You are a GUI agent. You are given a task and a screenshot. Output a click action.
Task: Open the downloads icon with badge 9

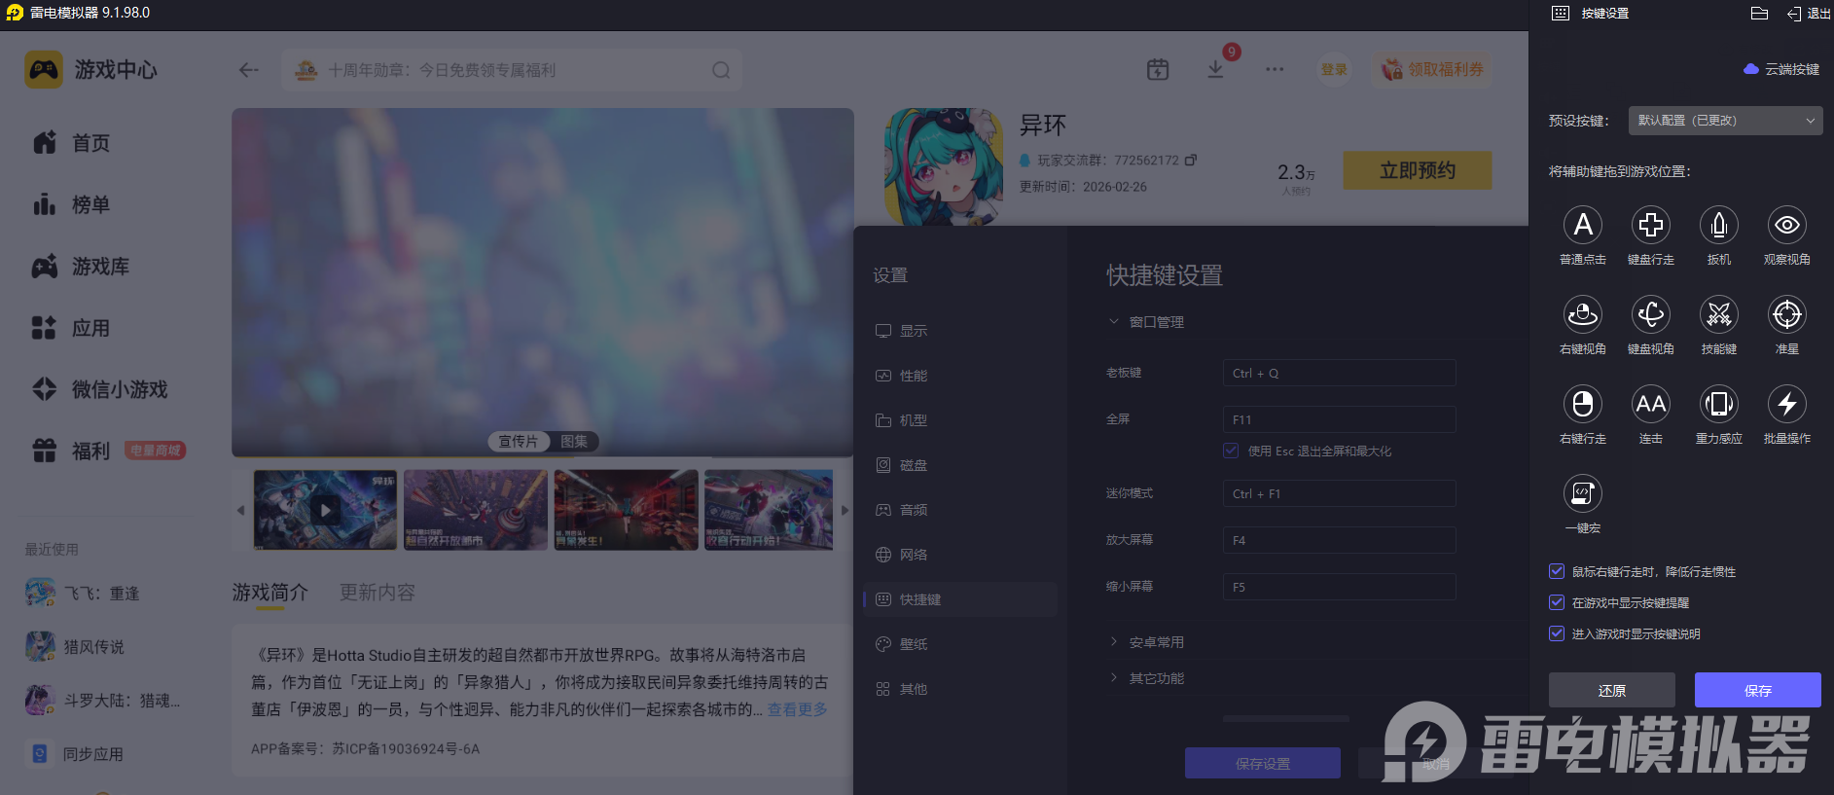click(x=1215, y=69)
